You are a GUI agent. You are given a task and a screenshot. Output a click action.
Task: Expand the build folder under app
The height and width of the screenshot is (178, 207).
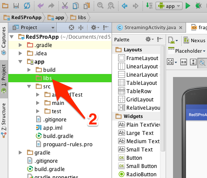click(29, 70)
